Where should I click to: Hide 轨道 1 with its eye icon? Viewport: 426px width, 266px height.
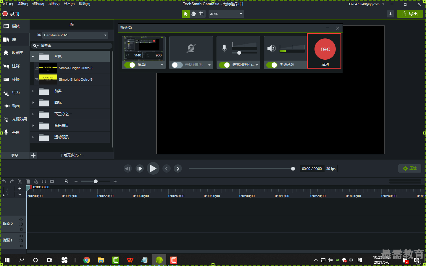[21, 236]
